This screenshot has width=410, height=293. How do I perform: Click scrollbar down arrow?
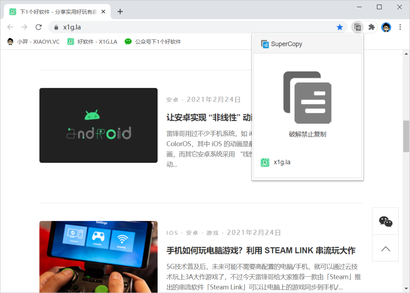click(x=406, y=288)
